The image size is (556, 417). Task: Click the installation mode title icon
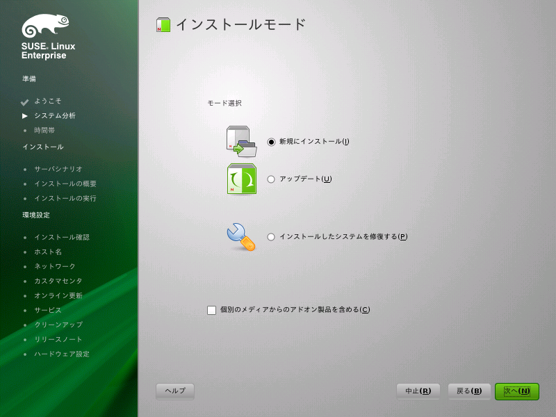point(163,25)
